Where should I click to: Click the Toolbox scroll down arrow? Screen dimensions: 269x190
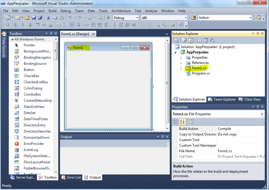tap(56, 172)
